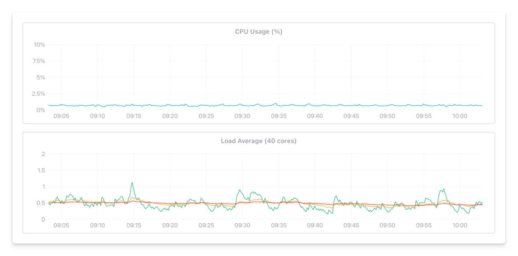518x256 pixels.
Task: Click the 09:20 tick on Load Average chart
Action: click(x=170, y=225)
